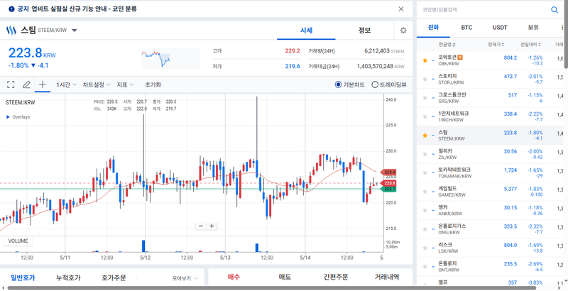Zoom in chart with plus button
Screen dimensions: 568x291
click(212, 226)
